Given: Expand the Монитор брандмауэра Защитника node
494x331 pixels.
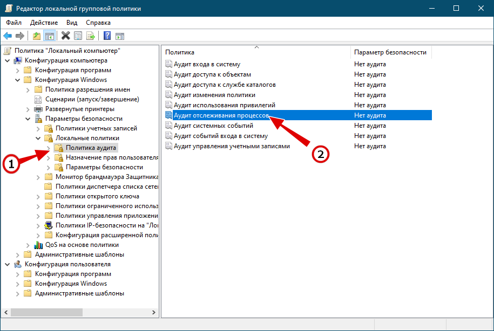Looking at the screenshot, I should point(38,177).
